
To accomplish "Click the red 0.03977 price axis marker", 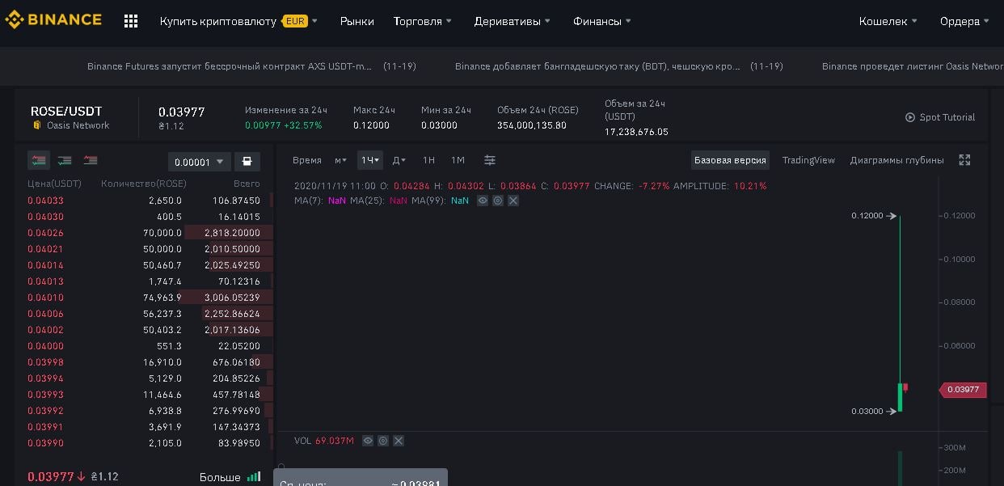I will click(x=961, y=390).
